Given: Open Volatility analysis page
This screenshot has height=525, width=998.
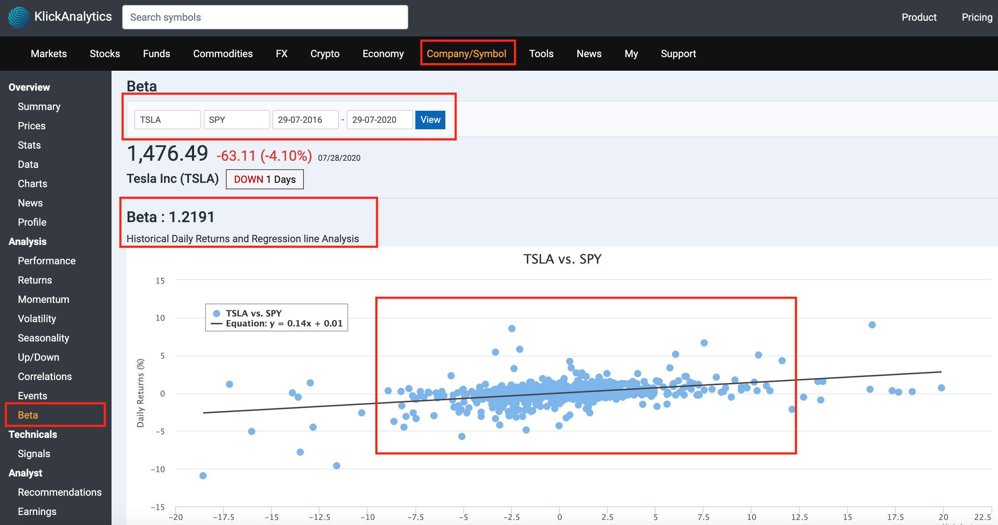Looking at the screenshot, I should coord(37,319).
